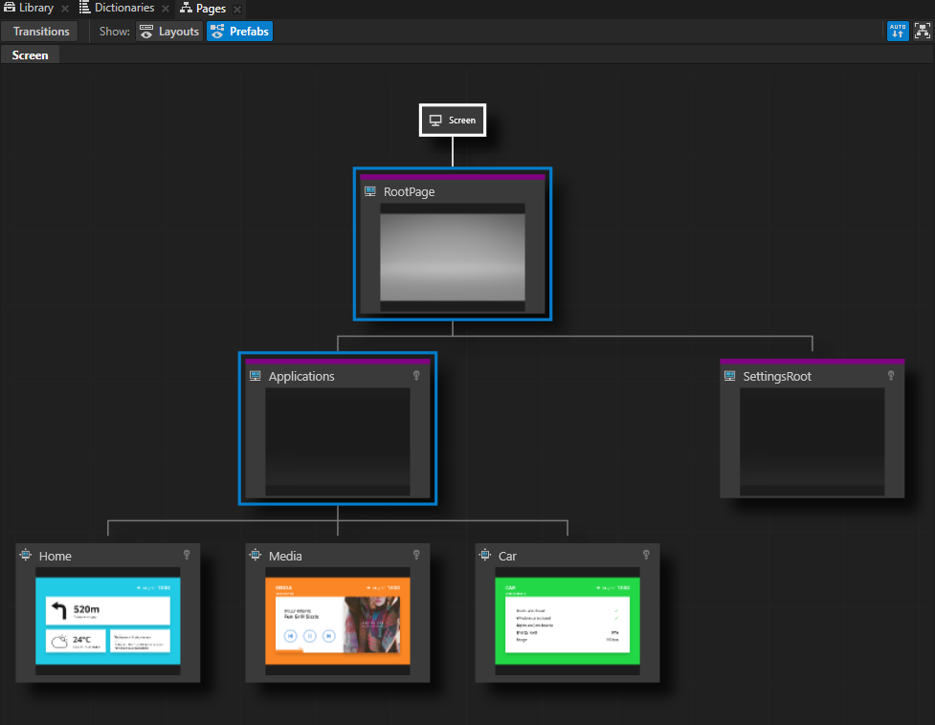Click the Home page icon
935x725 pixels.
tap(26, 556)
